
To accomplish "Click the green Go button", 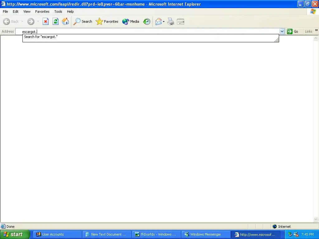I will [293, 31].
